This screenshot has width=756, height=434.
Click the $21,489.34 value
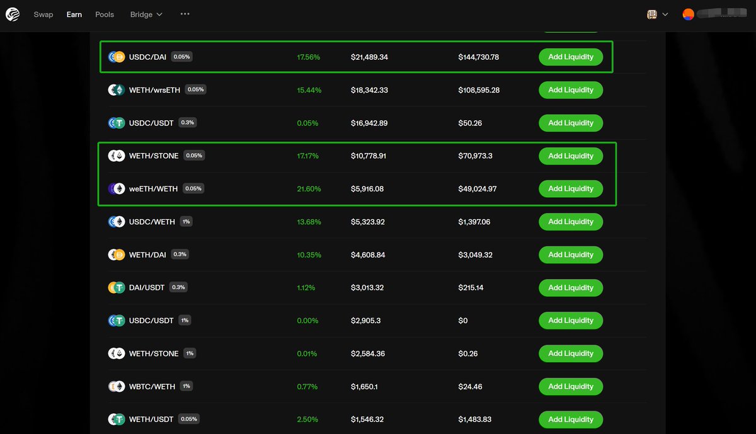tap(369, 57)
